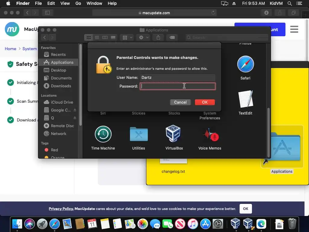Open Safari in Applications window
The image size is (309, 232).
(x=245, y=64)
